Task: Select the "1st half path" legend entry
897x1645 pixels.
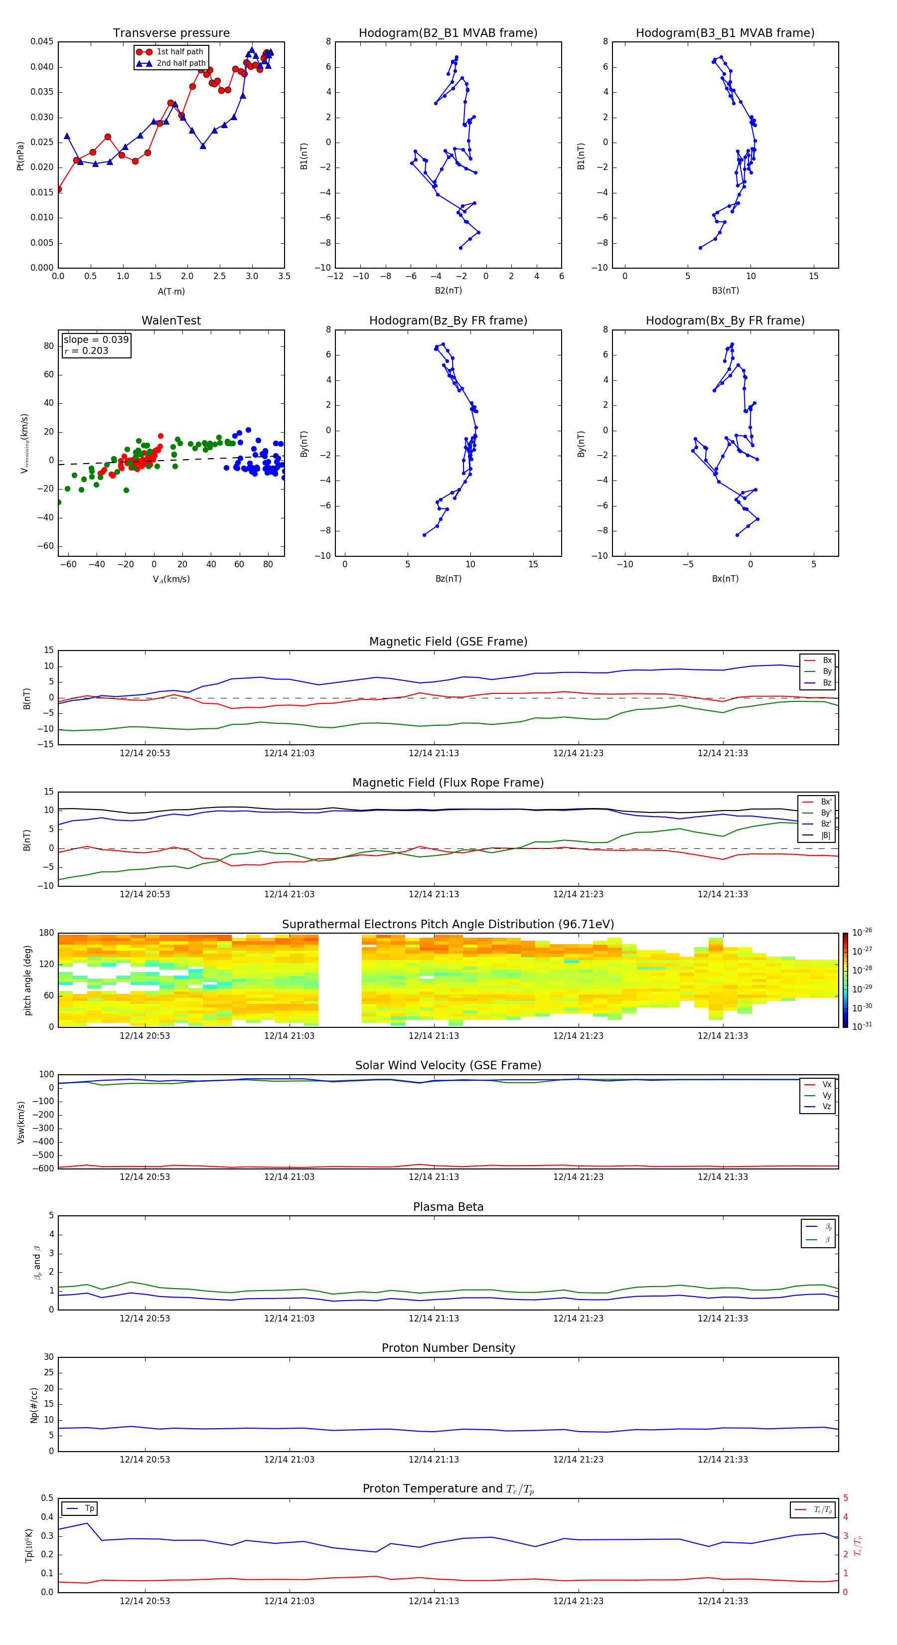Action: click(x=170, y=52)
